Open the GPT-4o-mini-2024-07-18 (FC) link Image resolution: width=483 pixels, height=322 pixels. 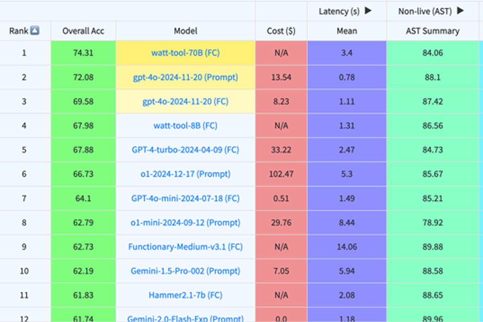click(186, 198)
